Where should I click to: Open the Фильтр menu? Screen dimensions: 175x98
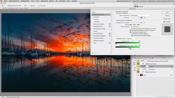[x=52, y=1]
